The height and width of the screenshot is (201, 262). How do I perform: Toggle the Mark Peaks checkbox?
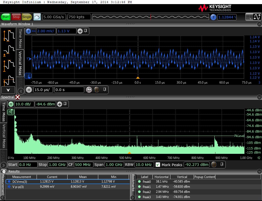[x=158, y=165]
